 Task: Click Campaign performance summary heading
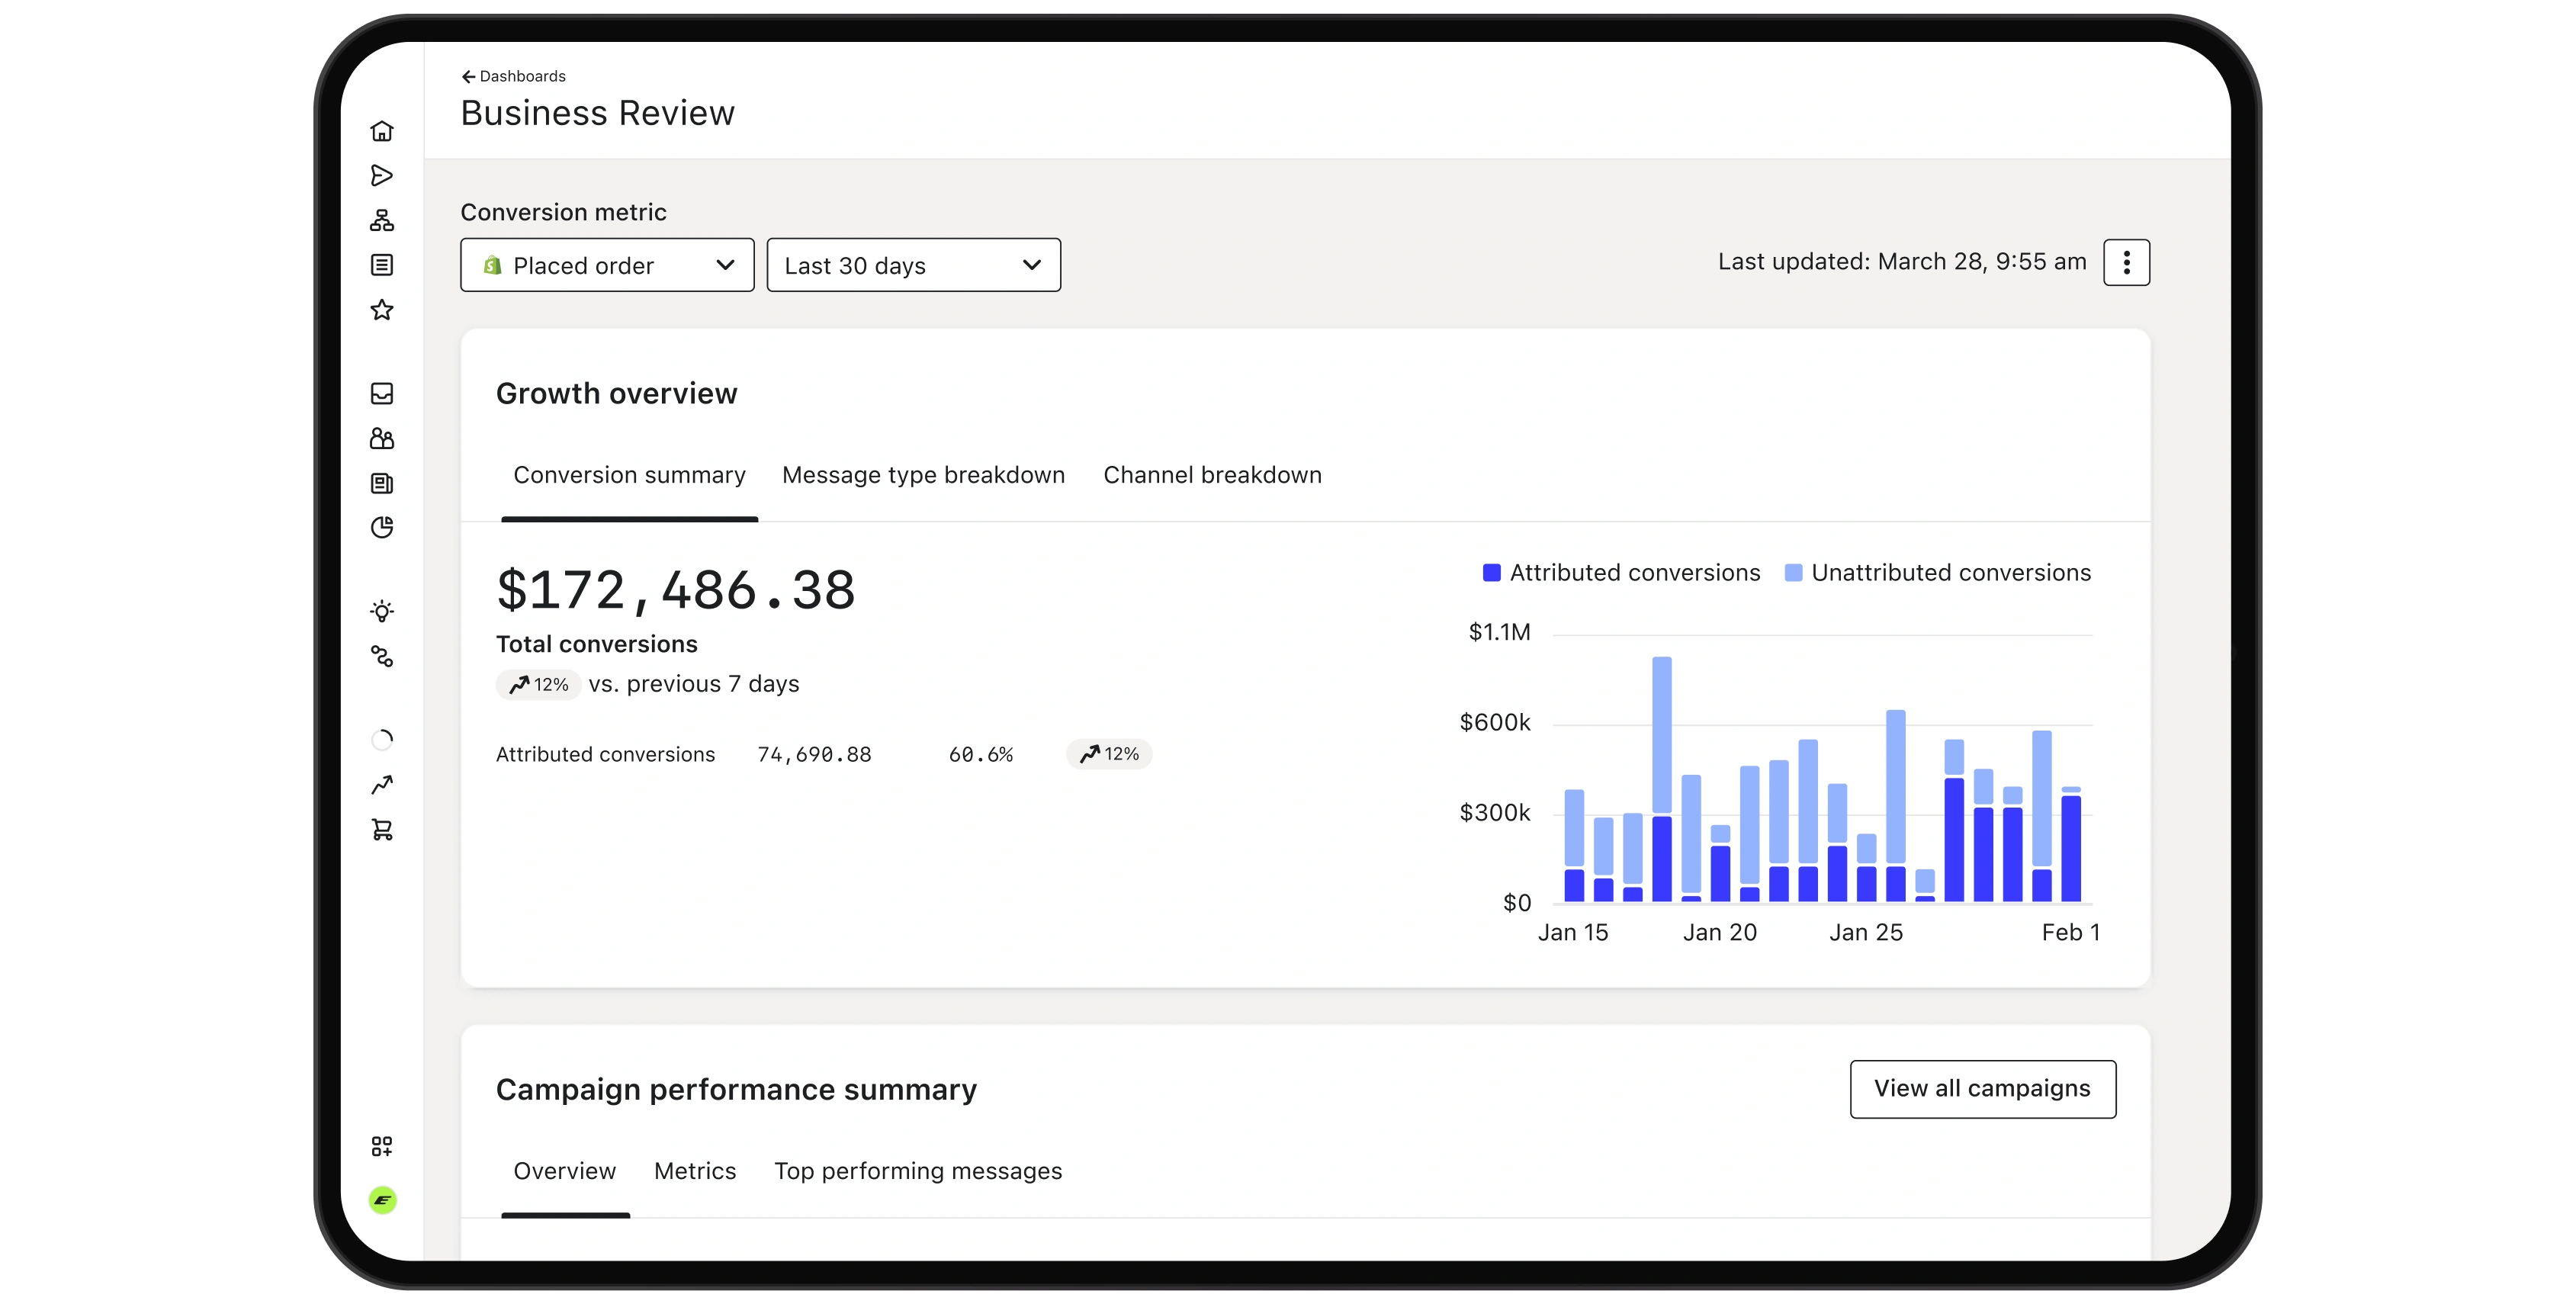pos(736,1090)
